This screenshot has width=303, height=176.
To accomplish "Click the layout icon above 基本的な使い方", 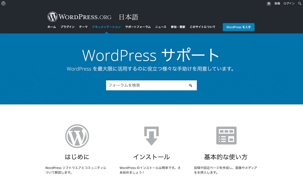I will 226,135.
